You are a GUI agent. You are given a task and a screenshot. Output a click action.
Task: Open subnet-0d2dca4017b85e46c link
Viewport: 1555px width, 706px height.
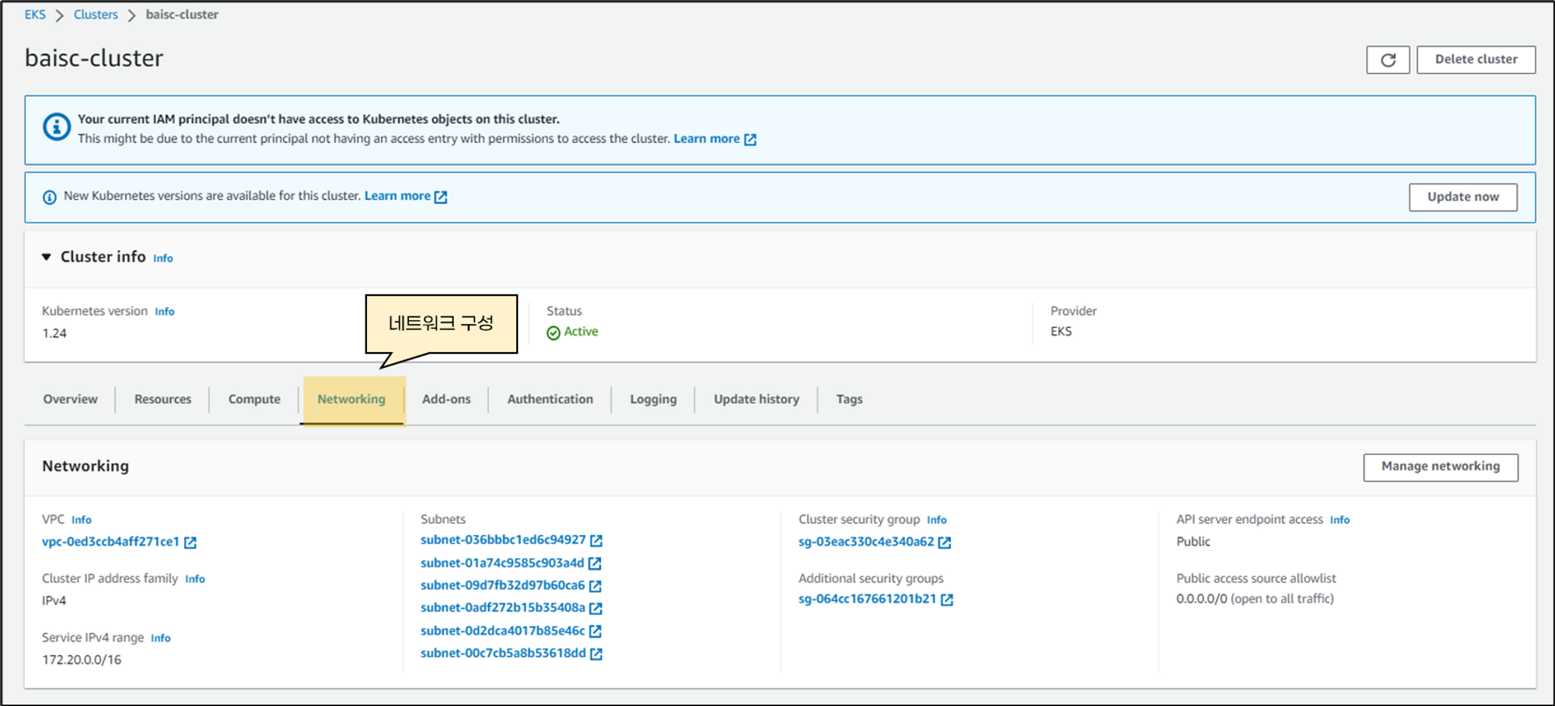(x=502, y=631)
